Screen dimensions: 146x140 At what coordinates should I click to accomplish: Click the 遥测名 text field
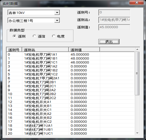pos(114,20)
